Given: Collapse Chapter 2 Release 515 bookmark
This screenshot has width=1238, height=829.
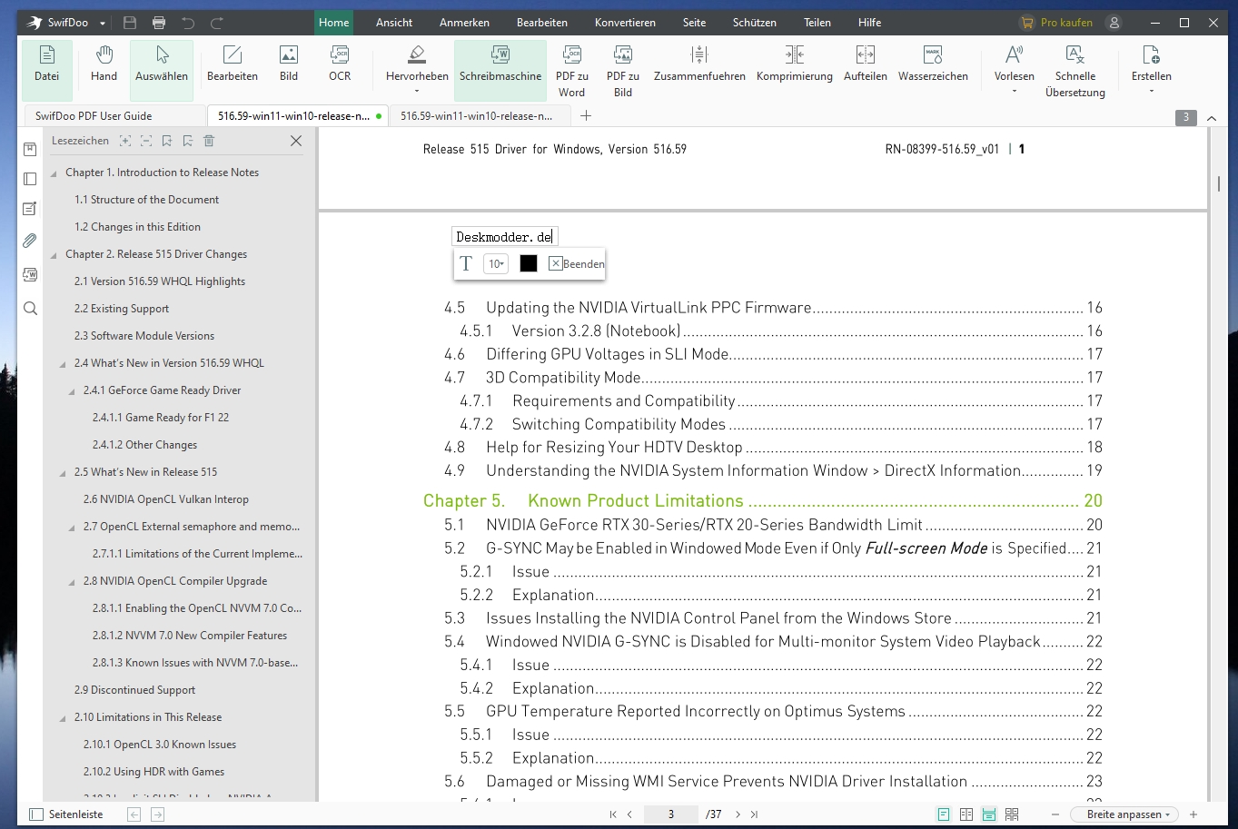Looking at the screenshot, I should pos(54,255).
